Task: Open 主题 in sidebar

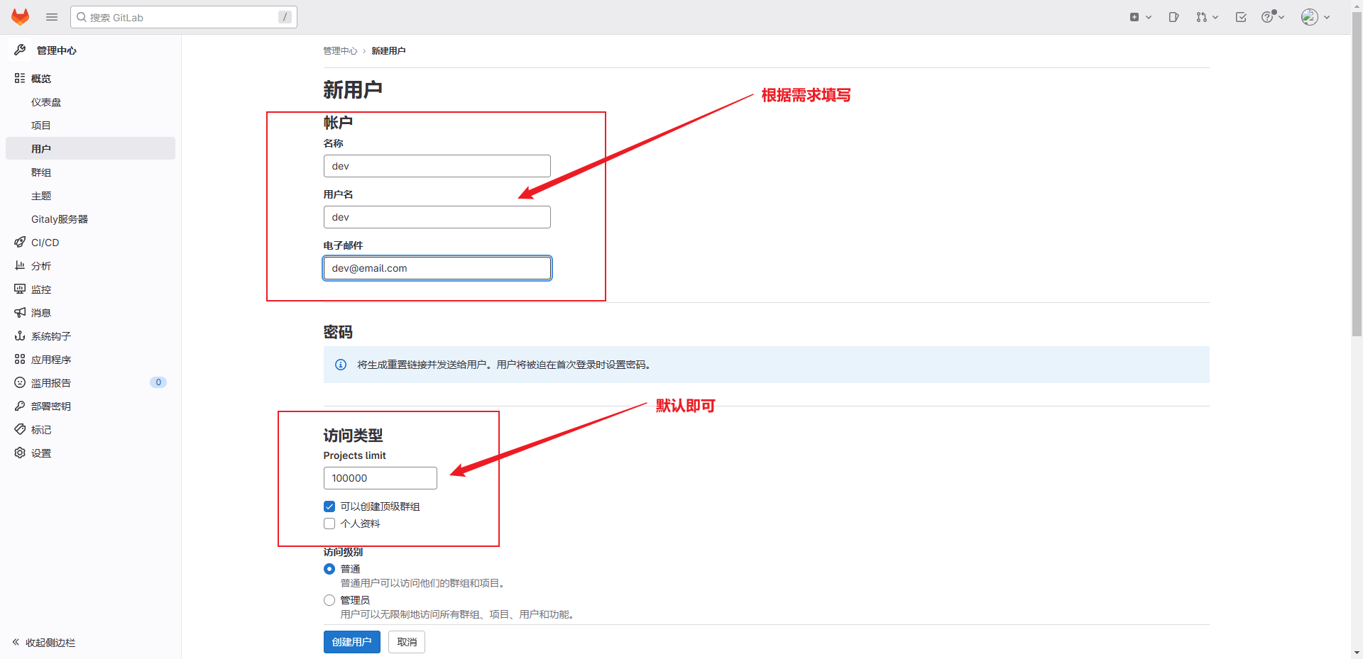Action: click(x=41, y=196)
